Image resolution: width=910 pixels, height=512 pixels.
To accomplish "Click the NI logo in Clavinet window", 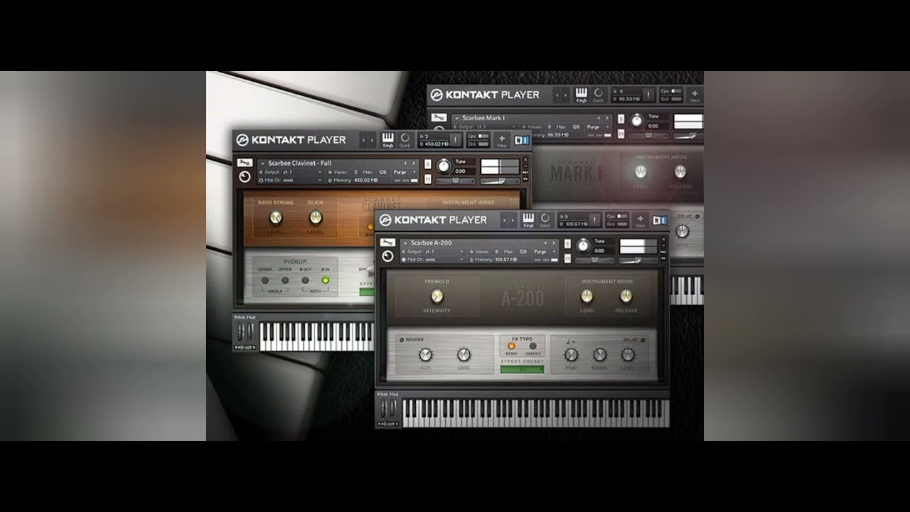I will [522, 140].
